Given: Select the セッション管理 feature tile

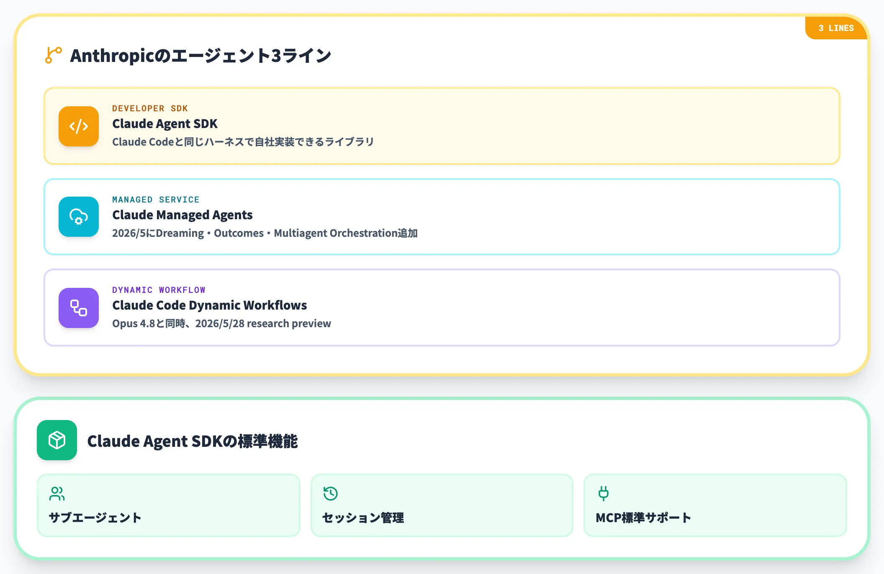Looking at the screenshot, I should [442, 505].
